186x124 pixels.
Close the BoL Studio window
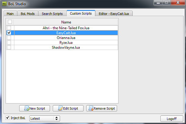178,3
